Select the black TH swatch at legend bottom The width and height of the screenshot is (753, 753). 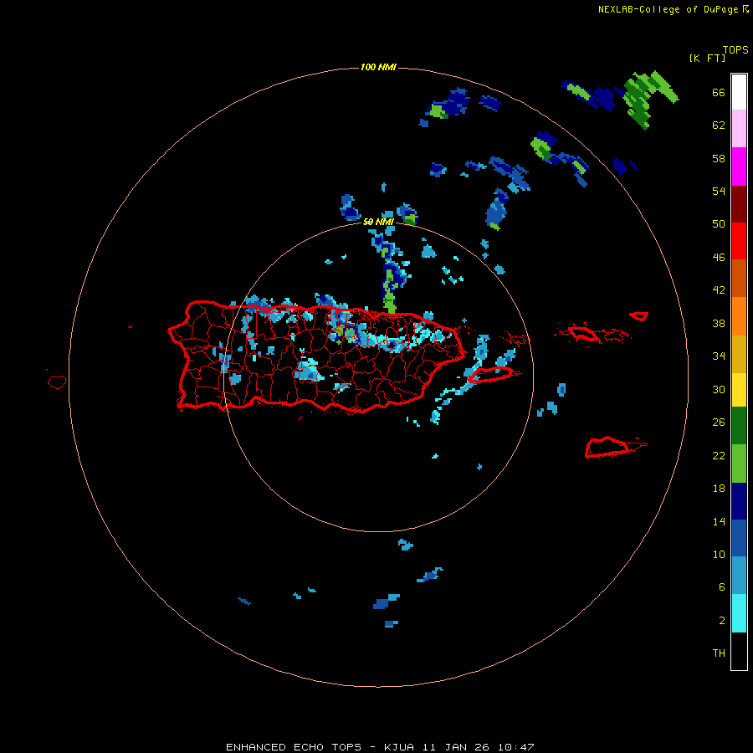pos(739,651)
